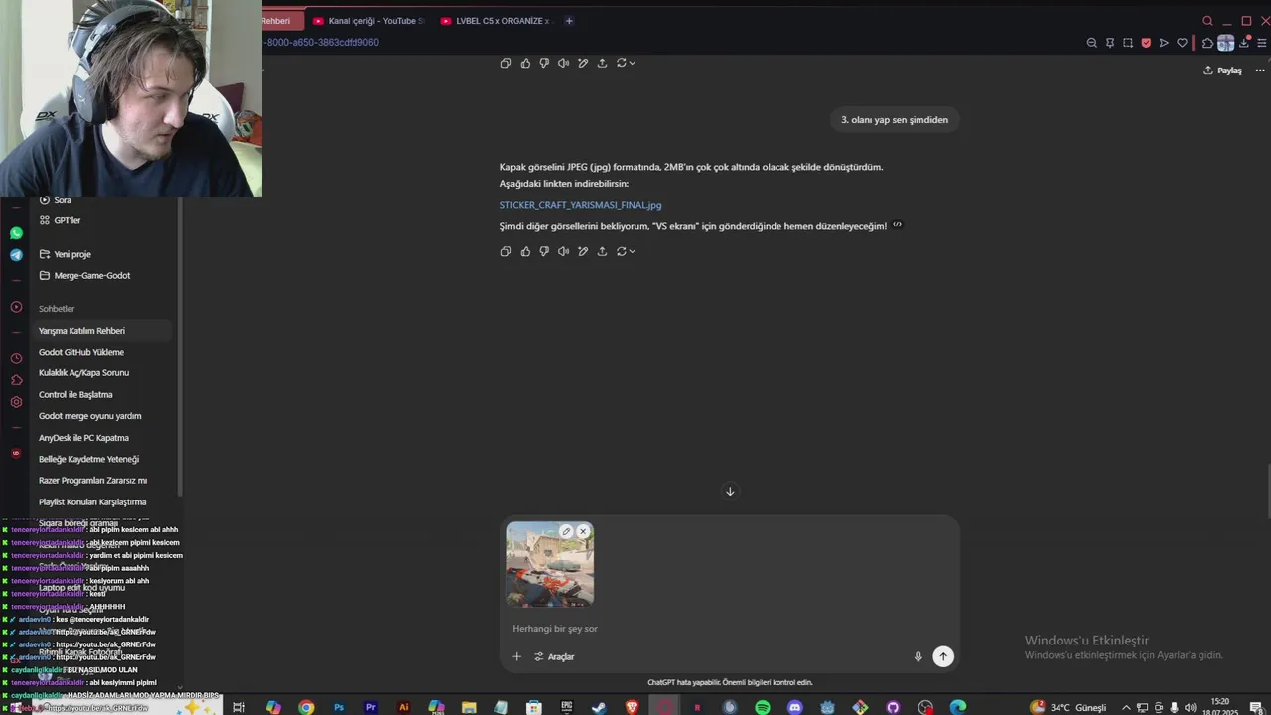1271x715 pixels.
Task: Open the browser extensions cube icon
Action: point(1207,43)
